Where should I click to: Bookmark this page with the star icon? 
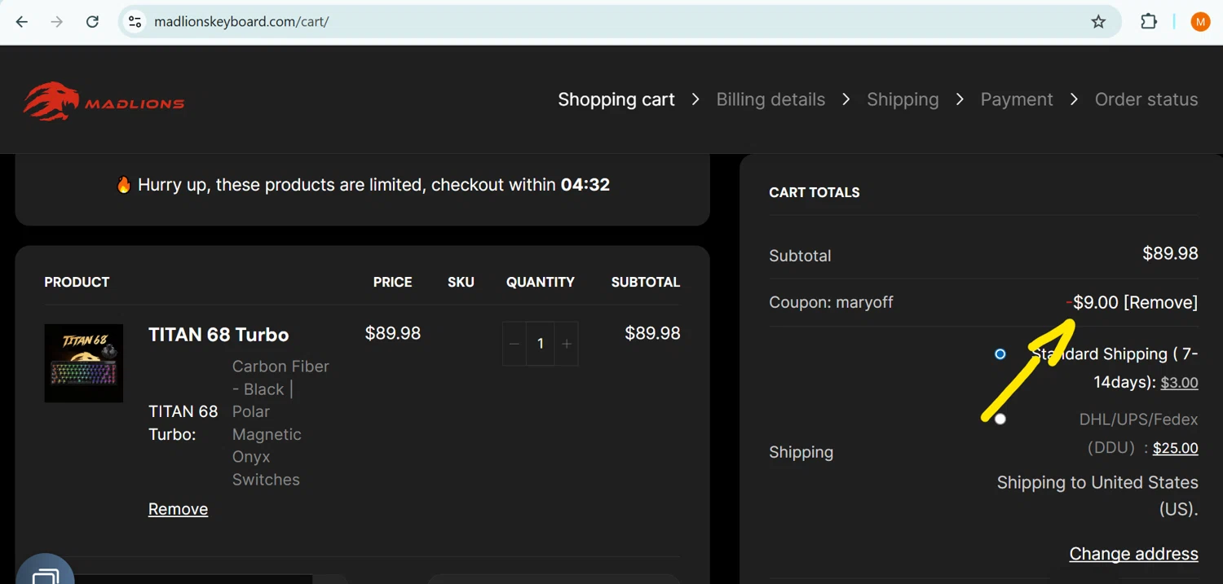[x=1098, y=22]
